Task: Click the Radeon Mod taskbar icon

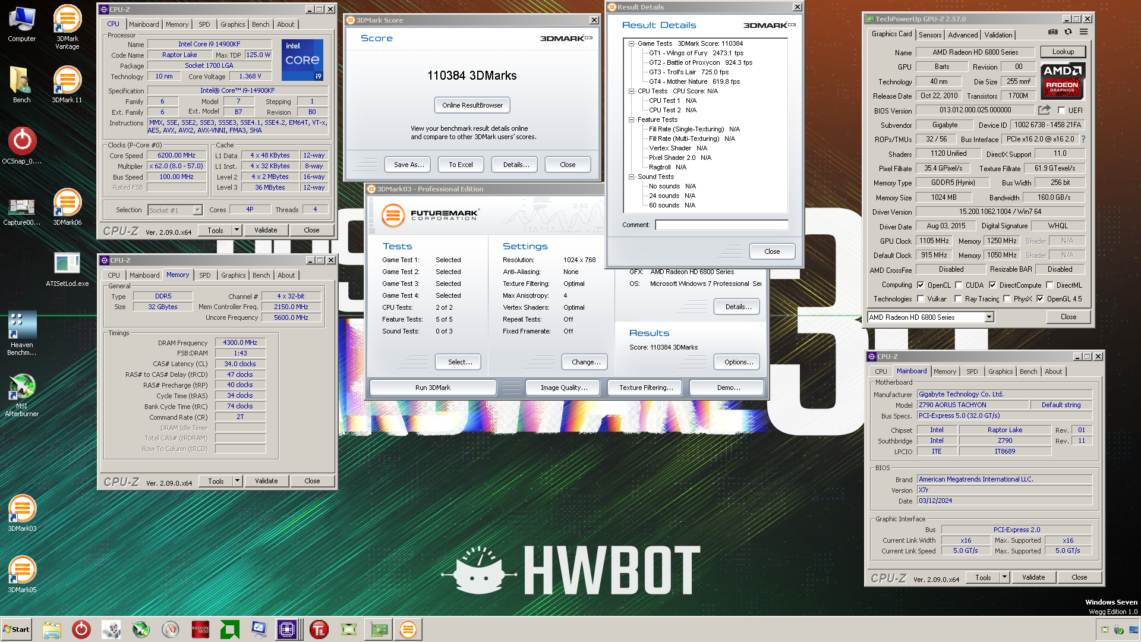Action: (200, 630)
